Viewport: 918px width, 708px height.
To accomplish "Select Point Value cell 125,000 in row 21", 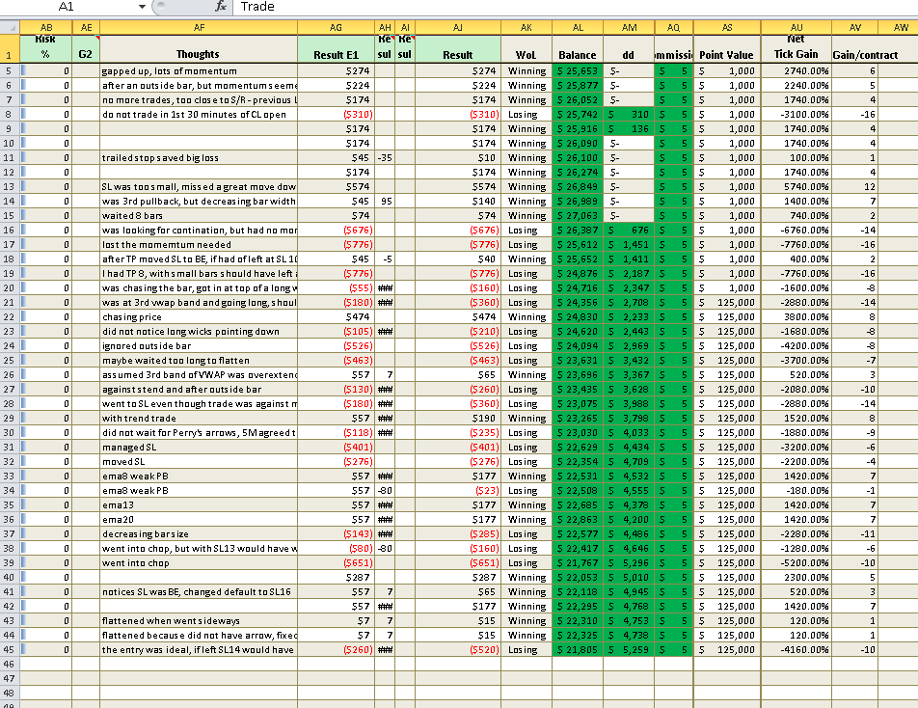I will (x=726, y=302).
